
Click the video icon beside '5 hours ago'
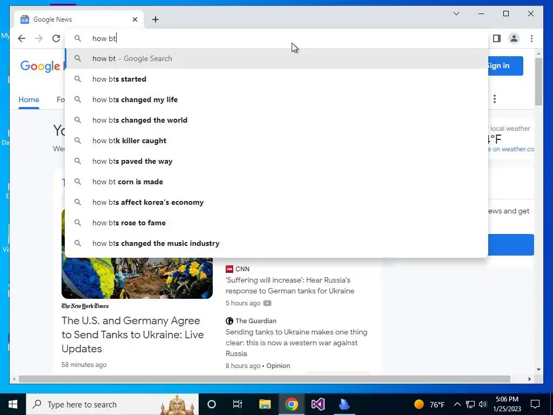coord(267,303)
